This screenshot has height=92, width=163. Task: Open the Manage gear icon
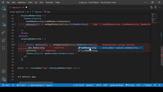click(4, 79)
